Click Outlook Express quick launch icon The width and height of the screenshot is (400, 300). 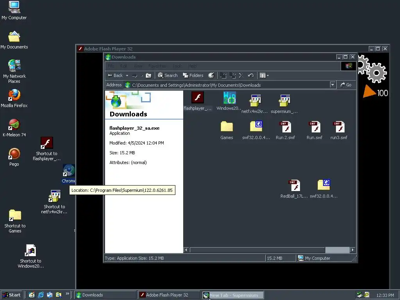point(50,295)
